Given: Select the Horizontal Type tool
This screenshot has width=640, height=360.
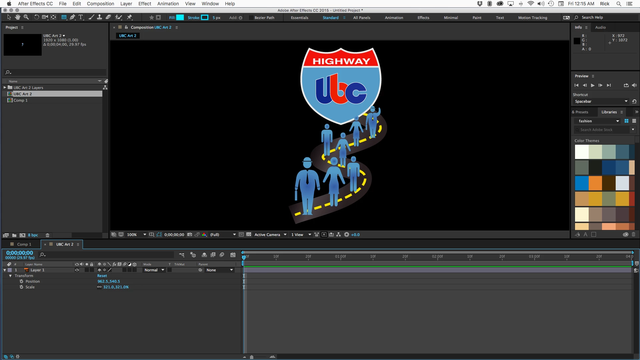Looking at the screenshot, I should (81, 17).
